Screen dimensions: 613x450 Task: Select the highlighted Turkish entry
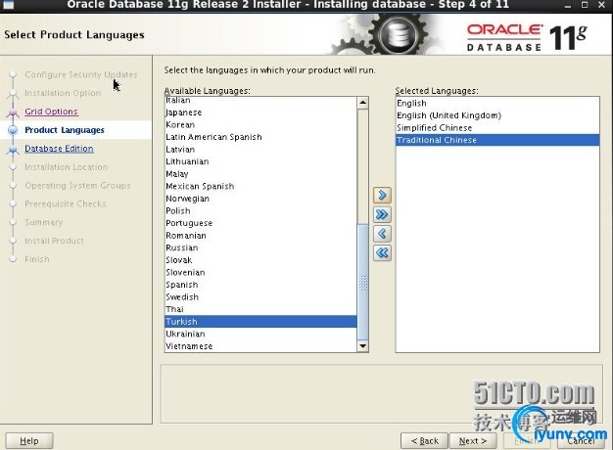point(260,322)
